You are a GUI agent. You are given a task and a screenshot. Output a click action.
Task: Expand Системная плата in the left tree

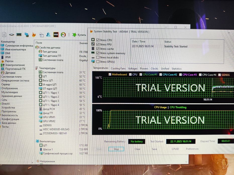[x=11, y=77]
